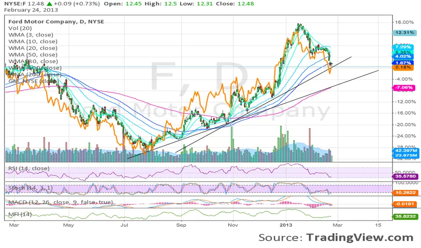Viewport: 421px width, 248px height.
Task: Click the 100.0000 Stoch scale label
Action: tap(406, 183)
